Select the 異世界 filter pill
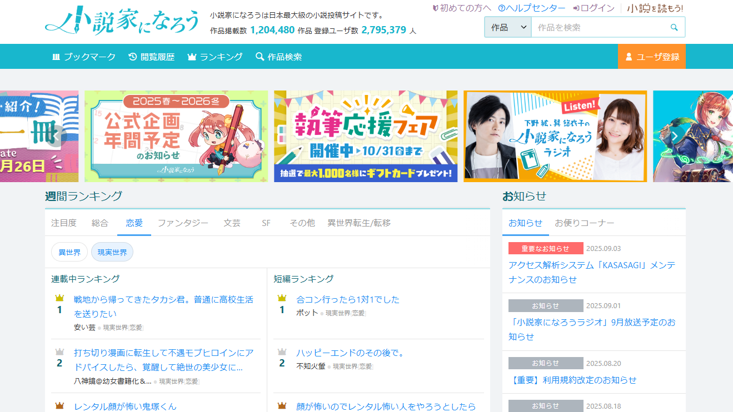Screen dimensions: 733x412 pyautogui.click(x=69, y=252)
